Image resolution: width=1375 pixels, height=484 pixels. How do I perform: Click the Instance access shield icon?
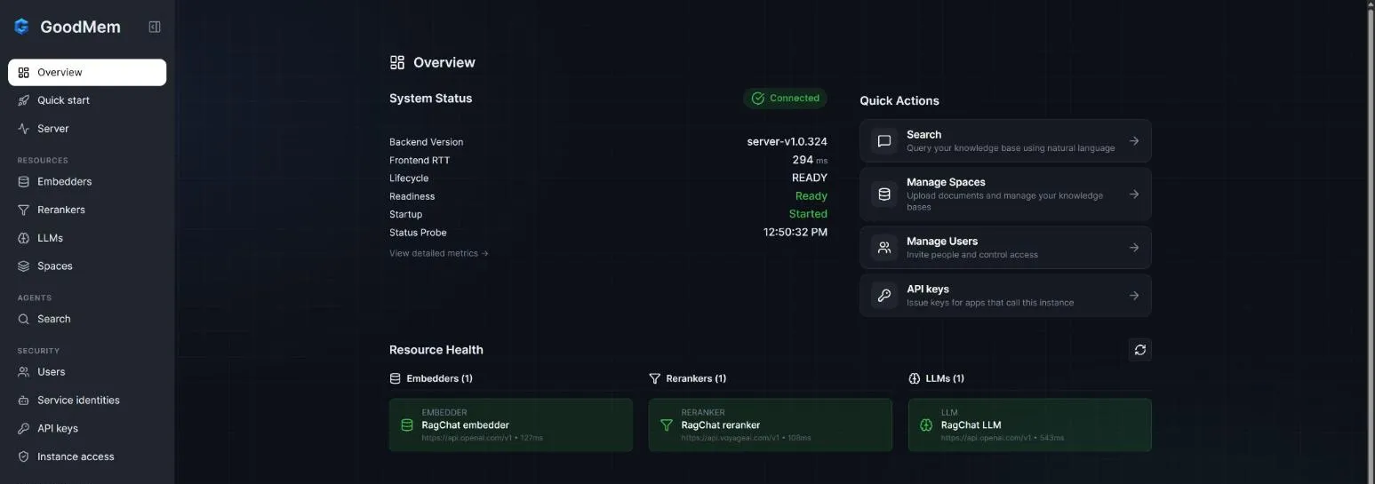pyautogui.click(x=24, y=456)
